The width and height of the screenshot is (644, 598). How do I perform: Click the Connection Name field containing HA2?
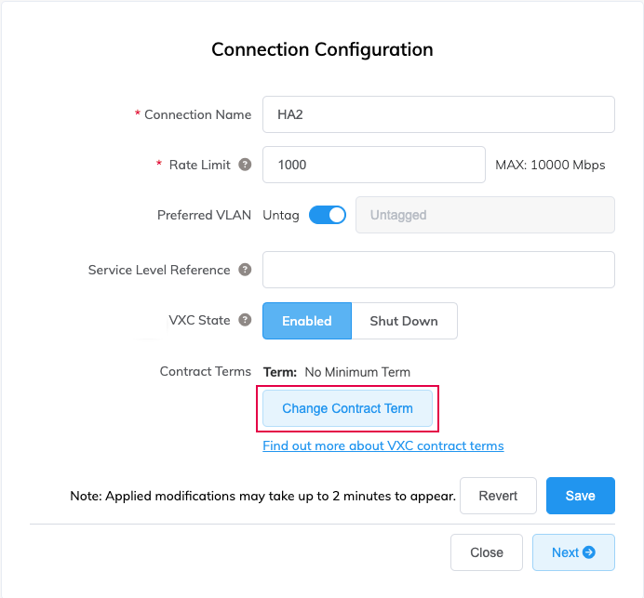tap(438, 114)
